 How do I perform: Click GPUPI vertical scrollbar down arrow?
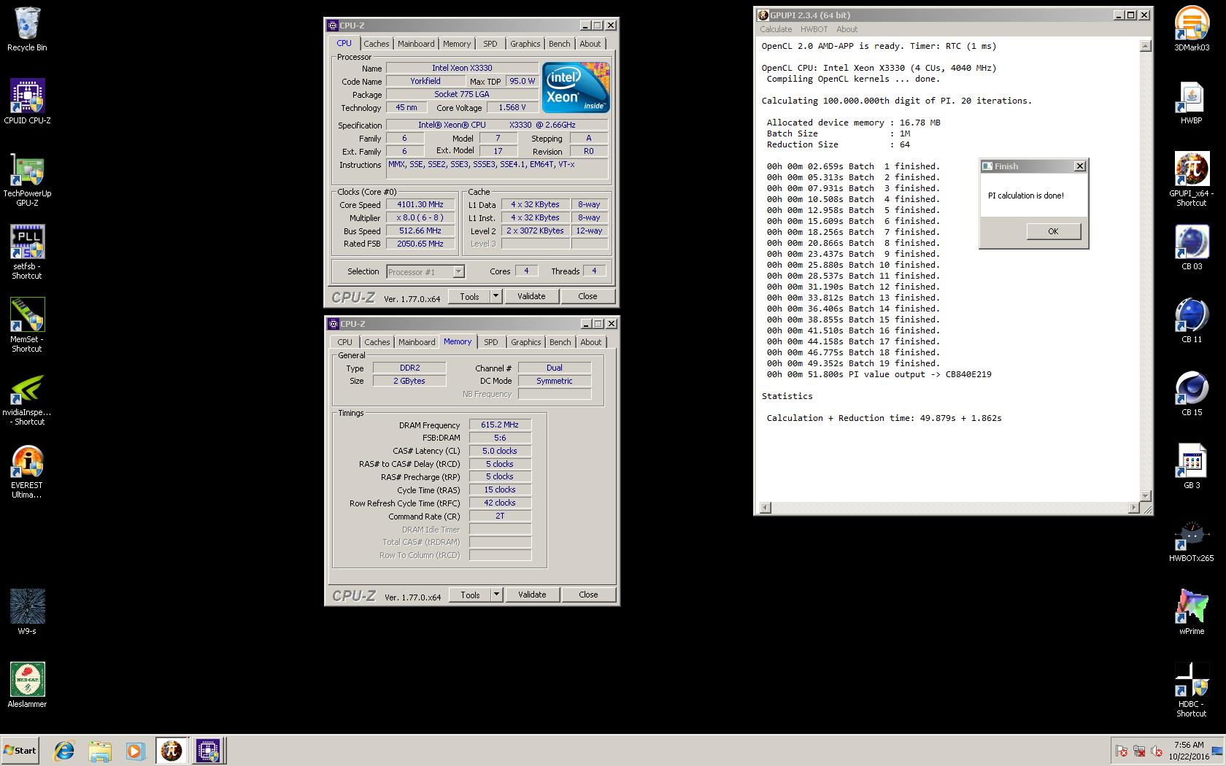(x=1145, y=496)
